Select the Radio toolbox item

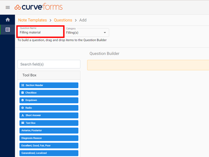49,108
